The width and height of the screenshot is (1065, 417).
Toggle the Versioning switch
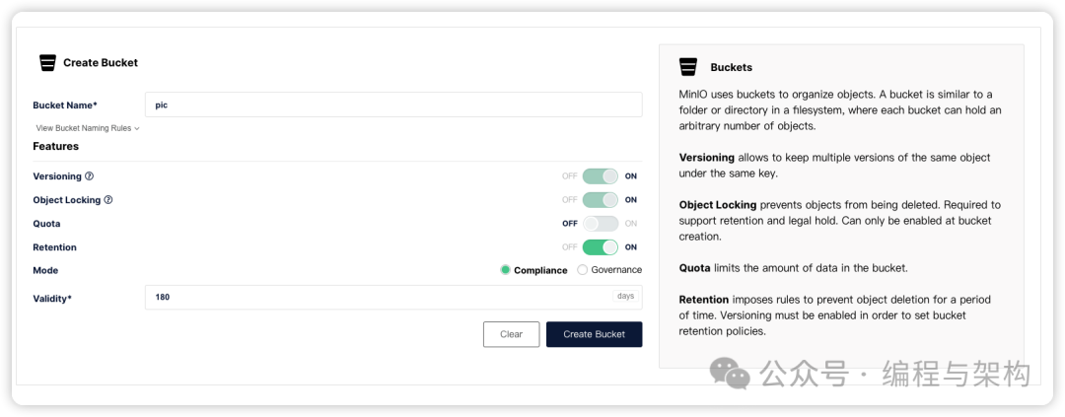(x=600, y=176)
